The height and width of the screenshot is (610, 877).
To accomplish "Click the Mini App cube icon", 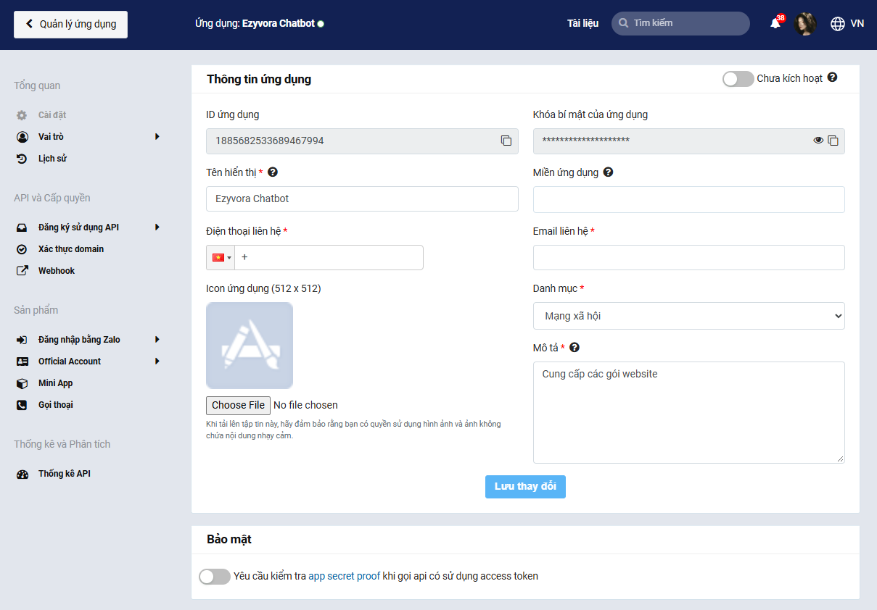I will 22,383.
